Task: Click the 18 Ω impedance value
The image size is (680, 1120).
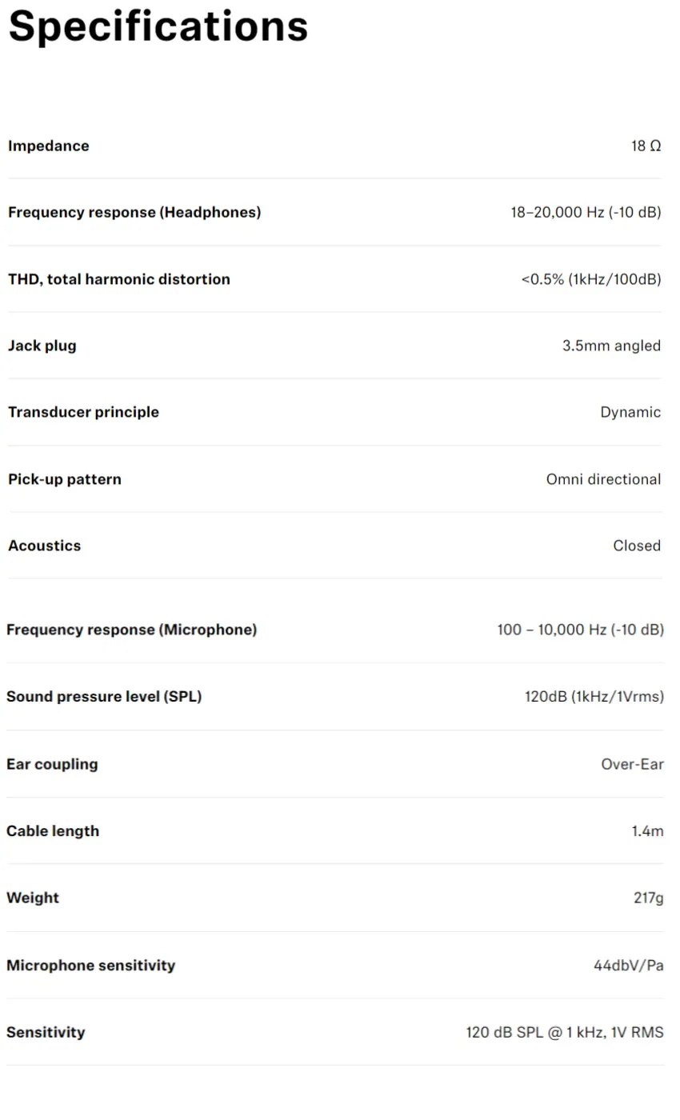Action: [646, 146]
